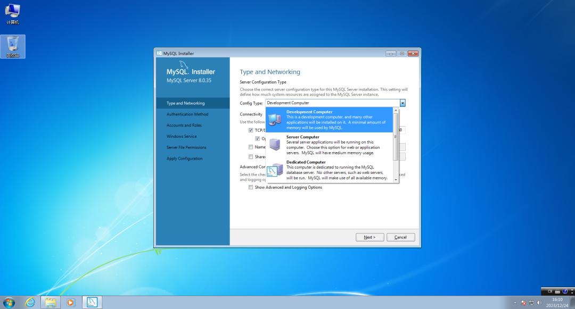Viewport: 575px width, 309px height.
Task: Select the Development Computer option icon
Action: (275, 119)
